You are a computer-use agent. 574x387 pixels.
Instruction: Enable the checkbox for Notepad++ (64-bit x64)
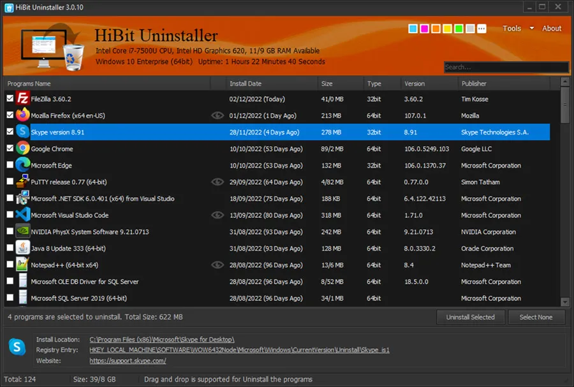[x=8, y=265]
